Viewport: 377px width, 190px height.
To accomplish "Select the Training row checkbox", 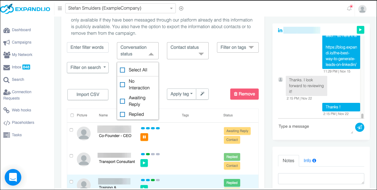I will click(x=71, y=182).
